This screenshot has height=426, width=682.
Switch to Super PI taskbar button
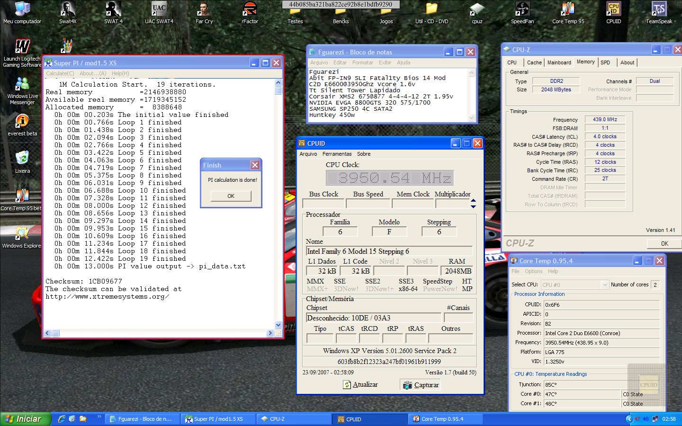click(x=218, y=419)
